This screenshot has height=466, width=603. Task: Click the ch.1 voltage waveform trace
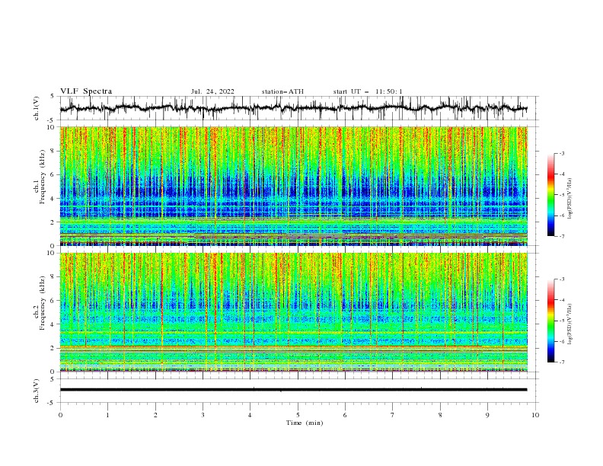pyautogui.click(x=293, y=108)
